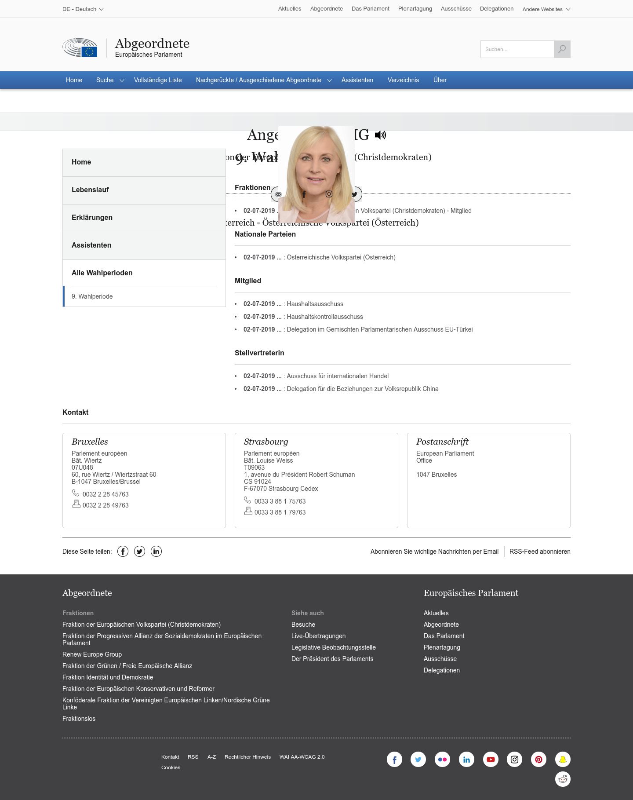633x800 pixels.
Task: Open the footer Kontakt link
Action: pyautogui.click(x=170, y=757)
